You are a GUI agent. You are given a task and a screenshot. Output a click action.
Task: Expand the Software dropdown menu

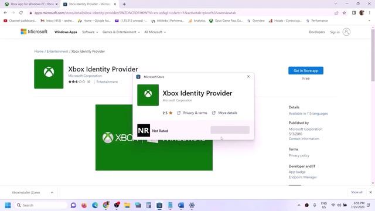[90, 32]
